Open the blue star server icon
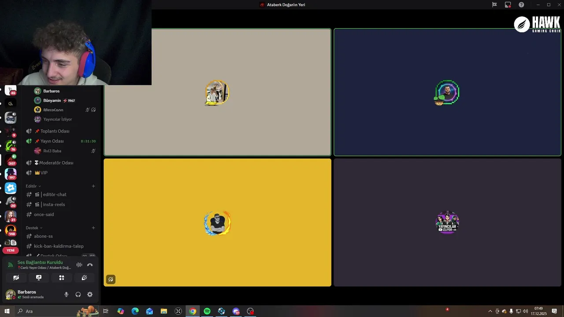Screen dimensions: 564x317 [x=11, y=188]
